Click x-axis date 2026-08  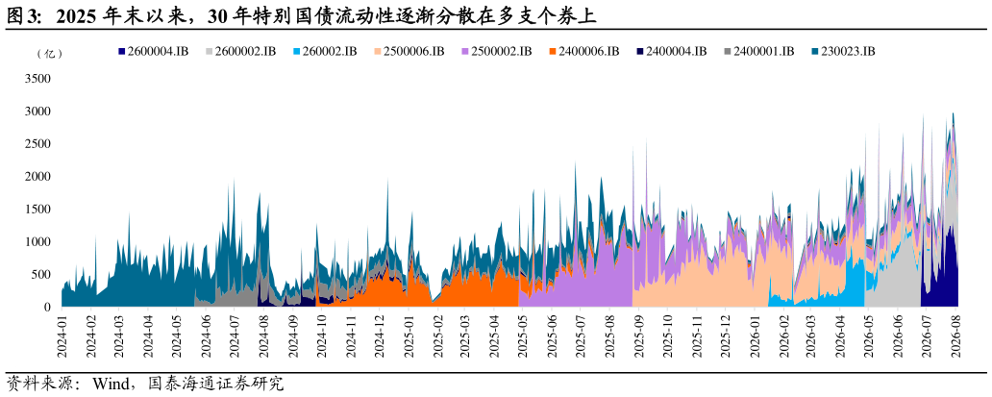955,338
